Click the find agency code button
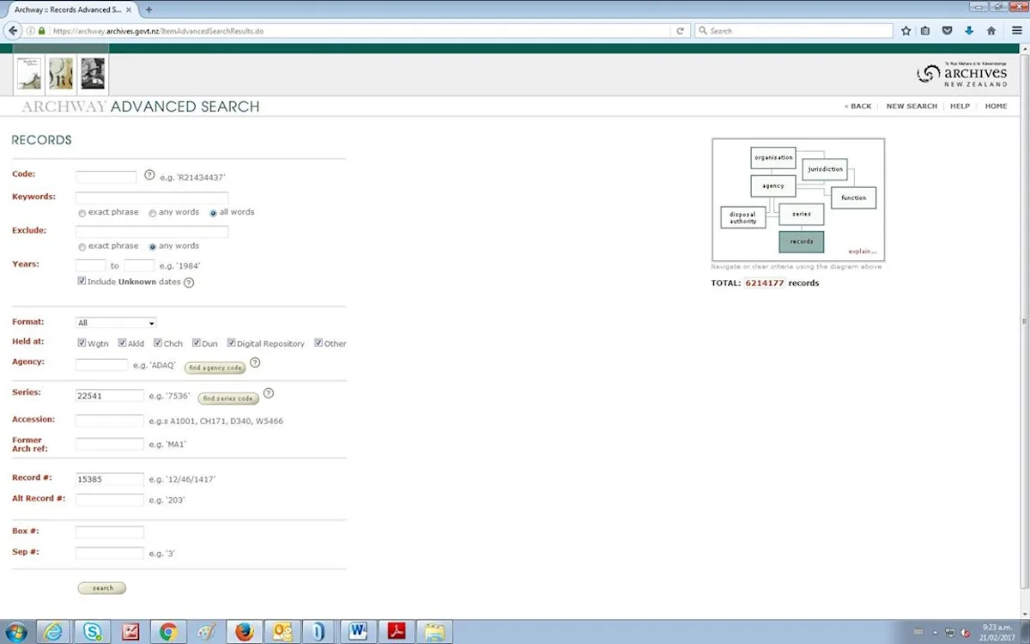Viewport: 1030px width, 644px height. (215, 368)
